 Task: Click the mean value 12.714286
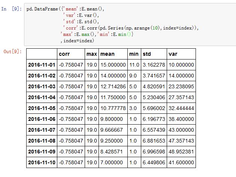click(x=113, y=87)
